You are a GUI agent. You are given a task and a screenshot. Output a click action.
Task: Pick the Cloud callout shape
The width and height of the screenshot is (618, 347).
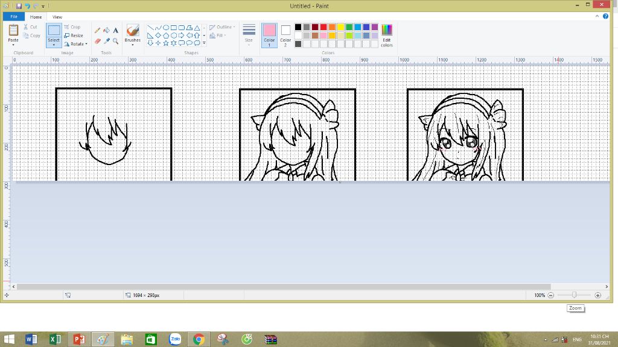tap(197, 43)
